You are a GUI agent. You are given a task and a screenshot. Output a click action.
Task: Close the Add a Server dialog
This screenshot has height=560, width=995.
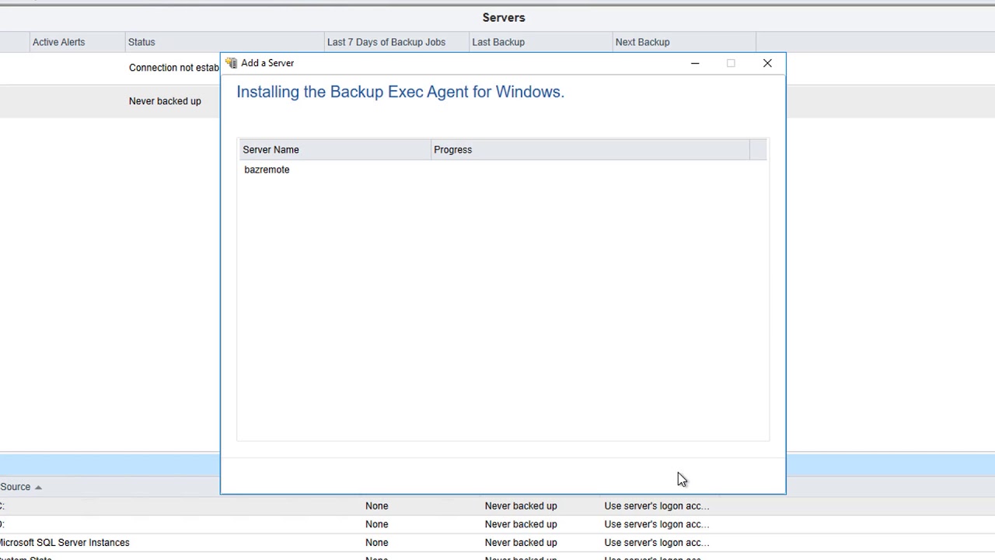point(767,63)
